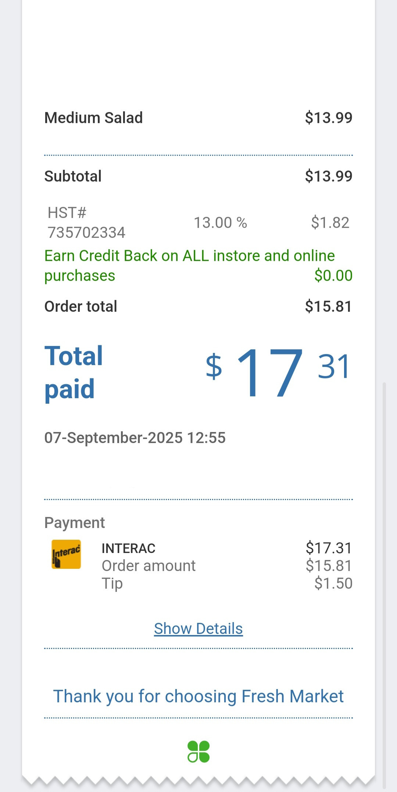This screenshot has width=397, height=792.
Task: Open the Show Details link
Action: tap(198, 629)
